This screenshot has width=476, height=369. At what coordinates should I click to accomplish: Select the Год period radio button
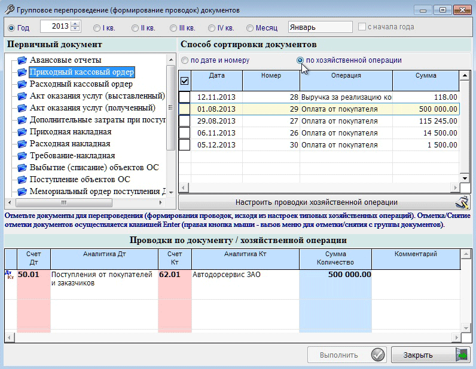11,28
